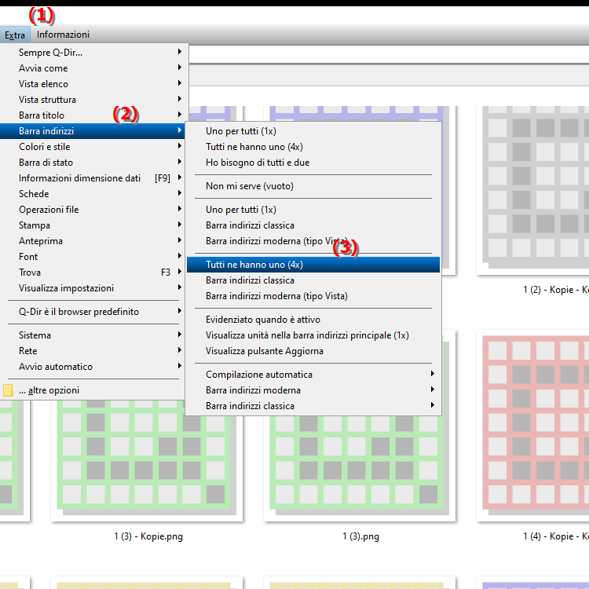Open Barra titolo submenu

93,115
